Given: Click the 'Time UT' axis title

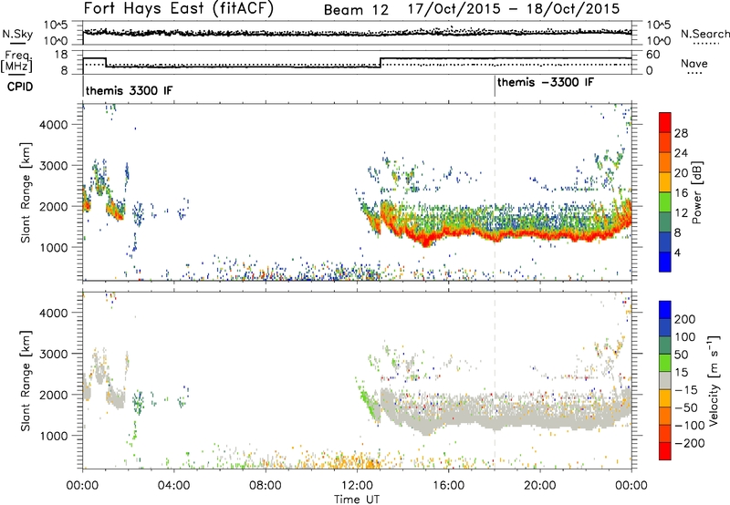Looking at the screenshot, I should pyautogui.click(x=357, y=499).
